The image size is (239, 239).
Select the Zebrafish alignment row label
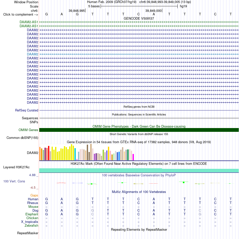31,225
